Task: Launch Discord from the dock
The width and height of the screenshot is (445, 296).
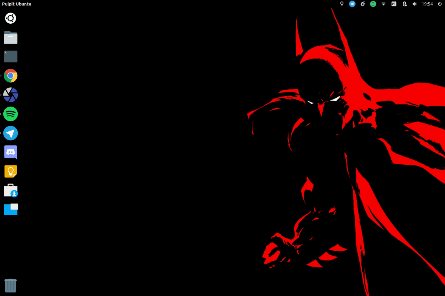Action: point(10,152)
